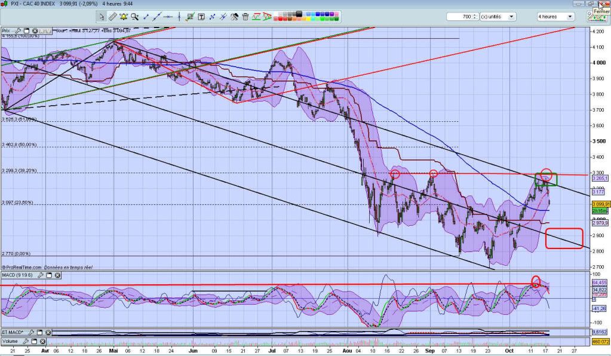Maximize the ET MACD panel window
The image size is (611, 356).
[40, 332]
